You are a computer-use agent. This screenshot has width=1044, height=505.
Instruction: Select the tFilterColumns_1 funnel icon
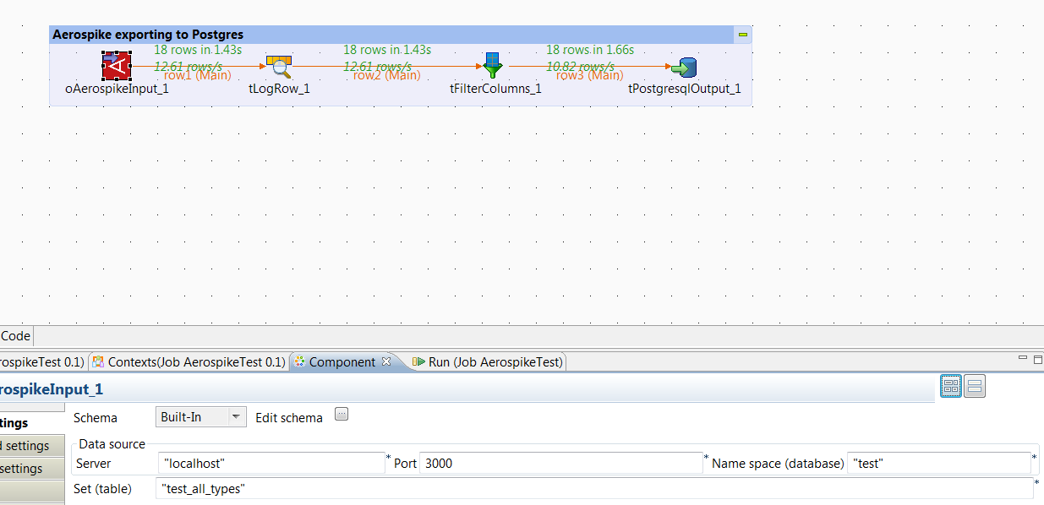[x=493, y=66]
